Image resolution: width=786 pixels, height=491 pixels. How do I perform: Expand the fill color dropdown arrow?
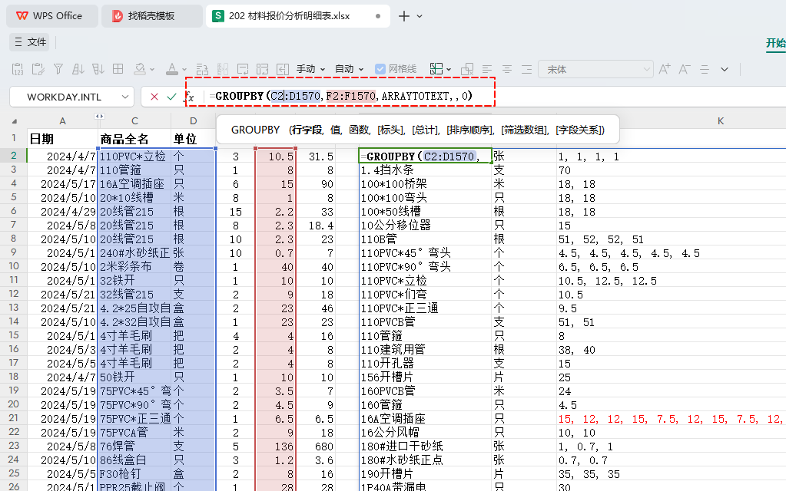click(152, 70)
